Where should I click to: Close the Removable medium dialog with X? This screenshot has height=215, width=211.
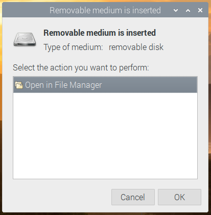click(200, 10)
